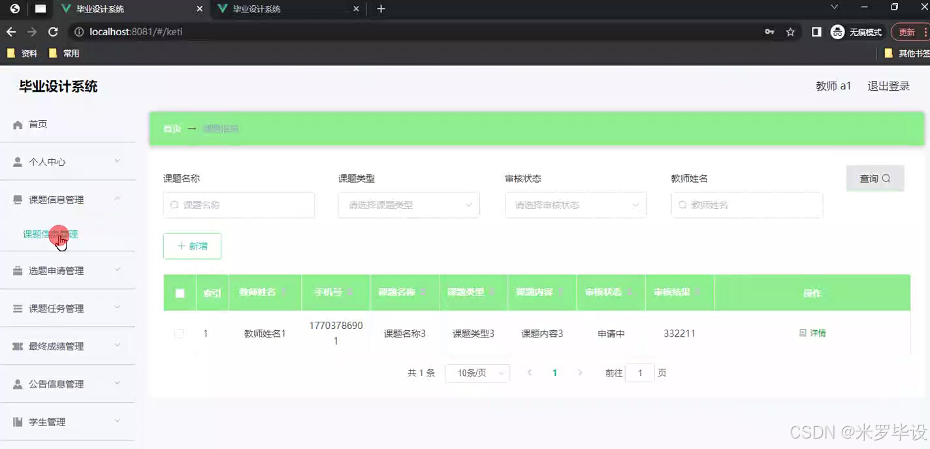Click the home icon next to 首页 in sidebar
Viewport: 930px width, 449px height.
click(x=18, y=124)
